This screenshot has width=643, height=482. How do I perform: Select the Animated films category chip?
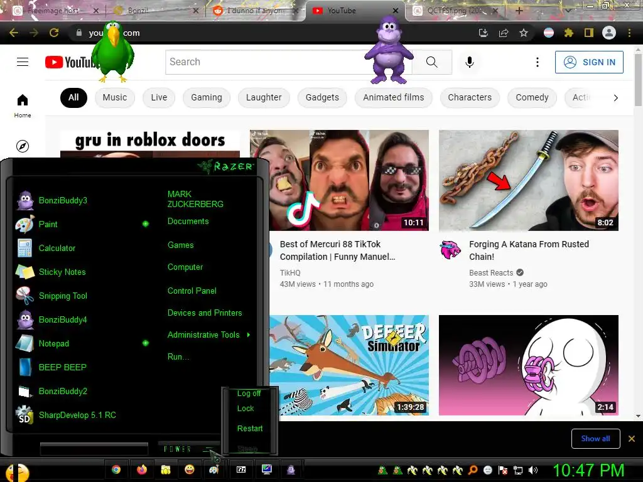(393, 97)
